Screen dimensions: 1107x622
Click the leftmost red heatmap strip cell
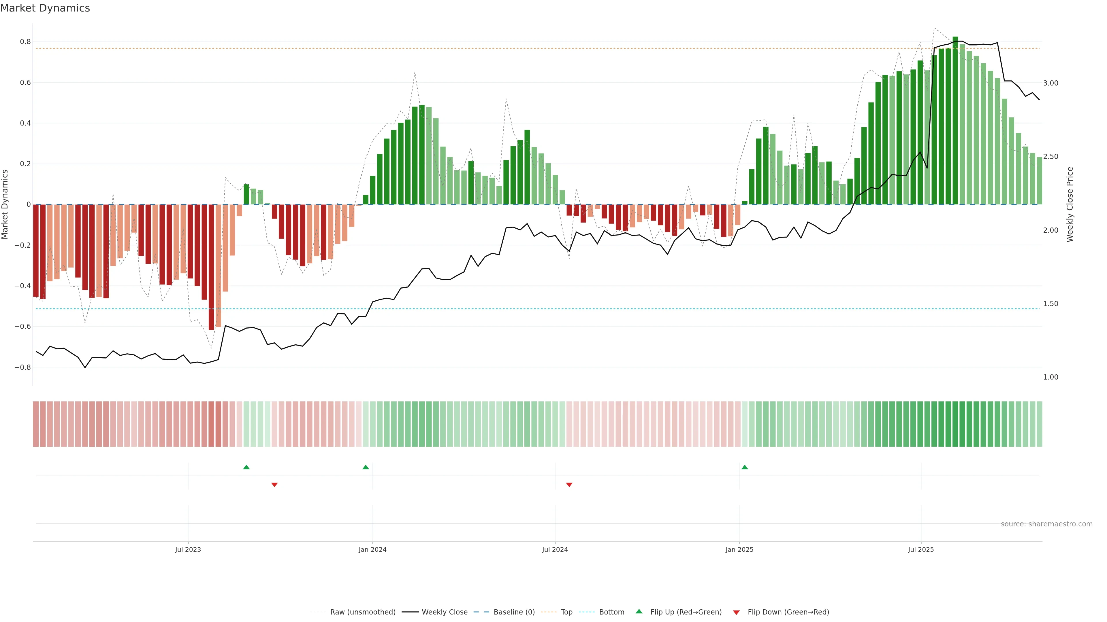[x=36, y=424]
